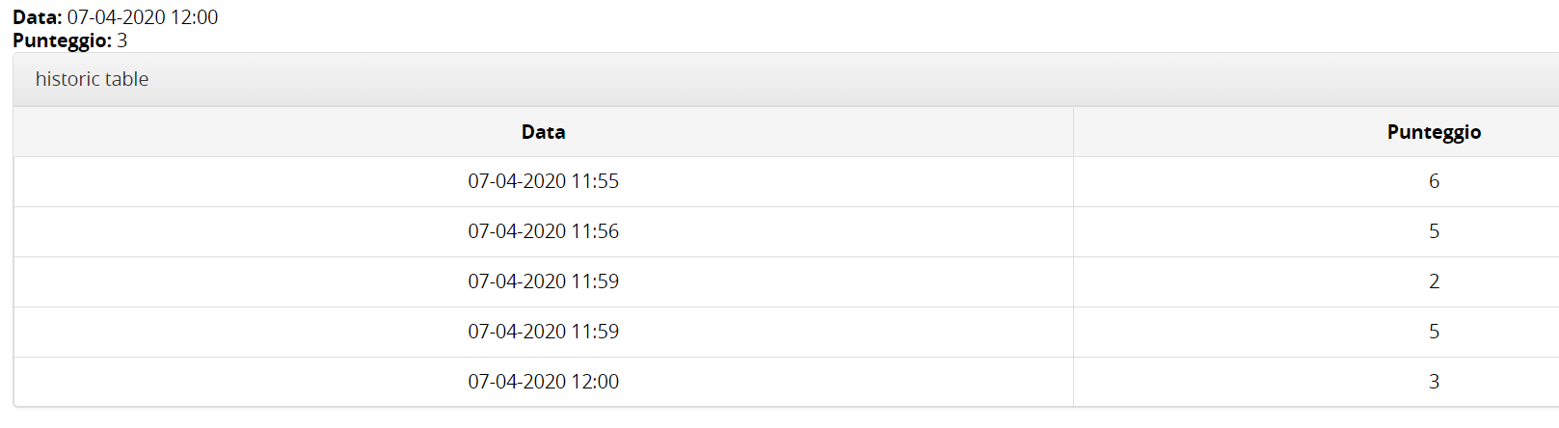Select the score cell showing 2

[1433, 281]
